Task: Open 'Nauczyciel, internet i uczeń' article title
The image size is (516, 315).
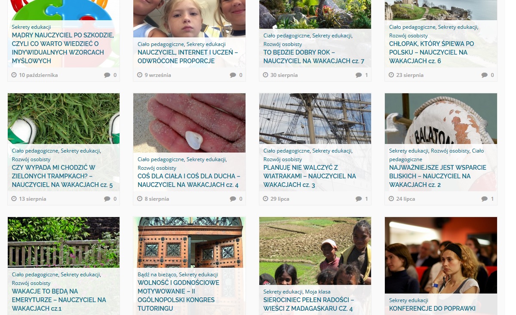Action: coord(187,57)
